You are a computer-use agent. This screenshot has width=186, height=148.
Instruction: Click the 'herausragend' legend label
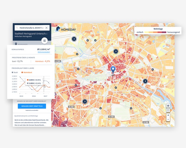pos(173,32)
